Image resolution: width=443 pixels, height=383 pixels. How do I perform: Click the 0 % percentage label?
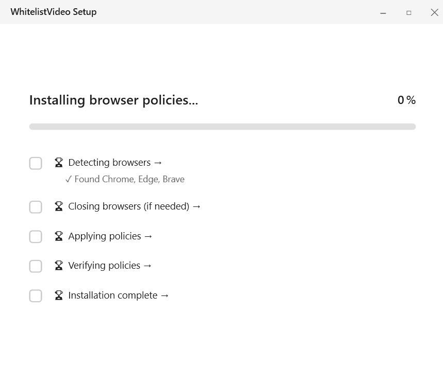click(x=407, y=100)
